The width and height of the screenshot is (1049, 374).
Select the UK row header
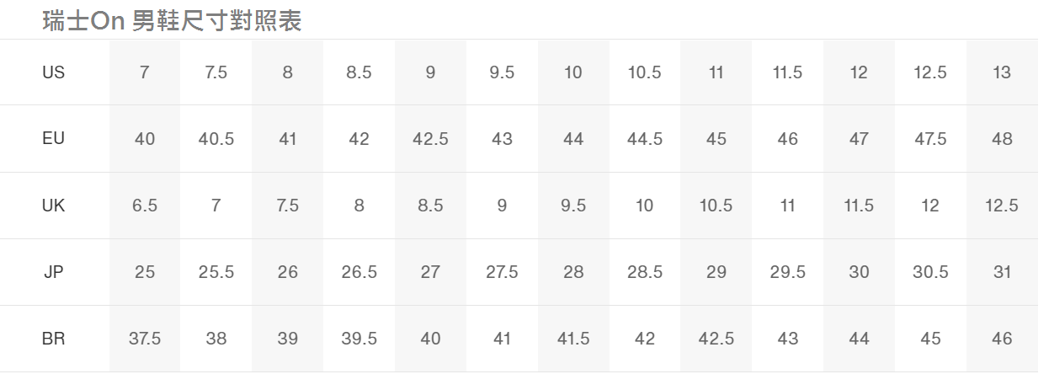click(53, 206)
